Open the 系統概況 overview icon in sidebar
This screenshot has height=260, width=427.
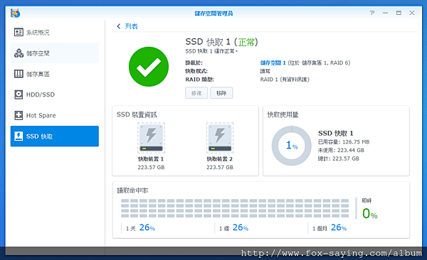[x=19, y=33]
